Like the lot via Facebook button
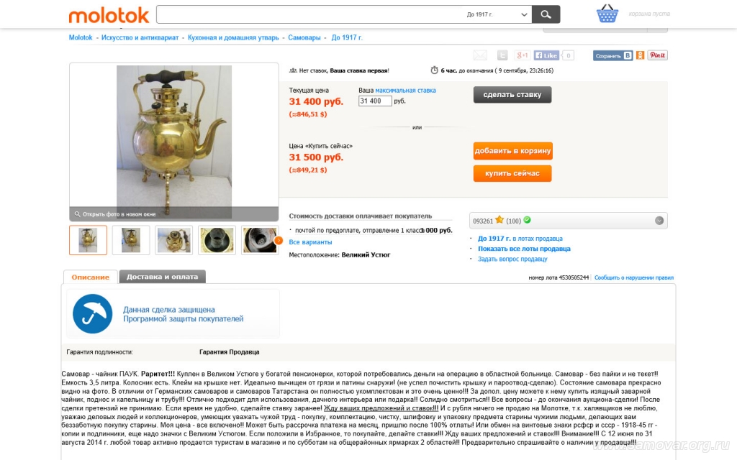Image resolution: width=737 pixels, height=460 pixels. coord(546,55)
